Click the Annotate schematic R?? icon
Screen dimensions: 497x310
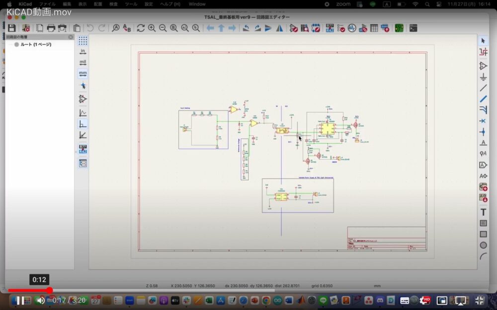point(330,28)
